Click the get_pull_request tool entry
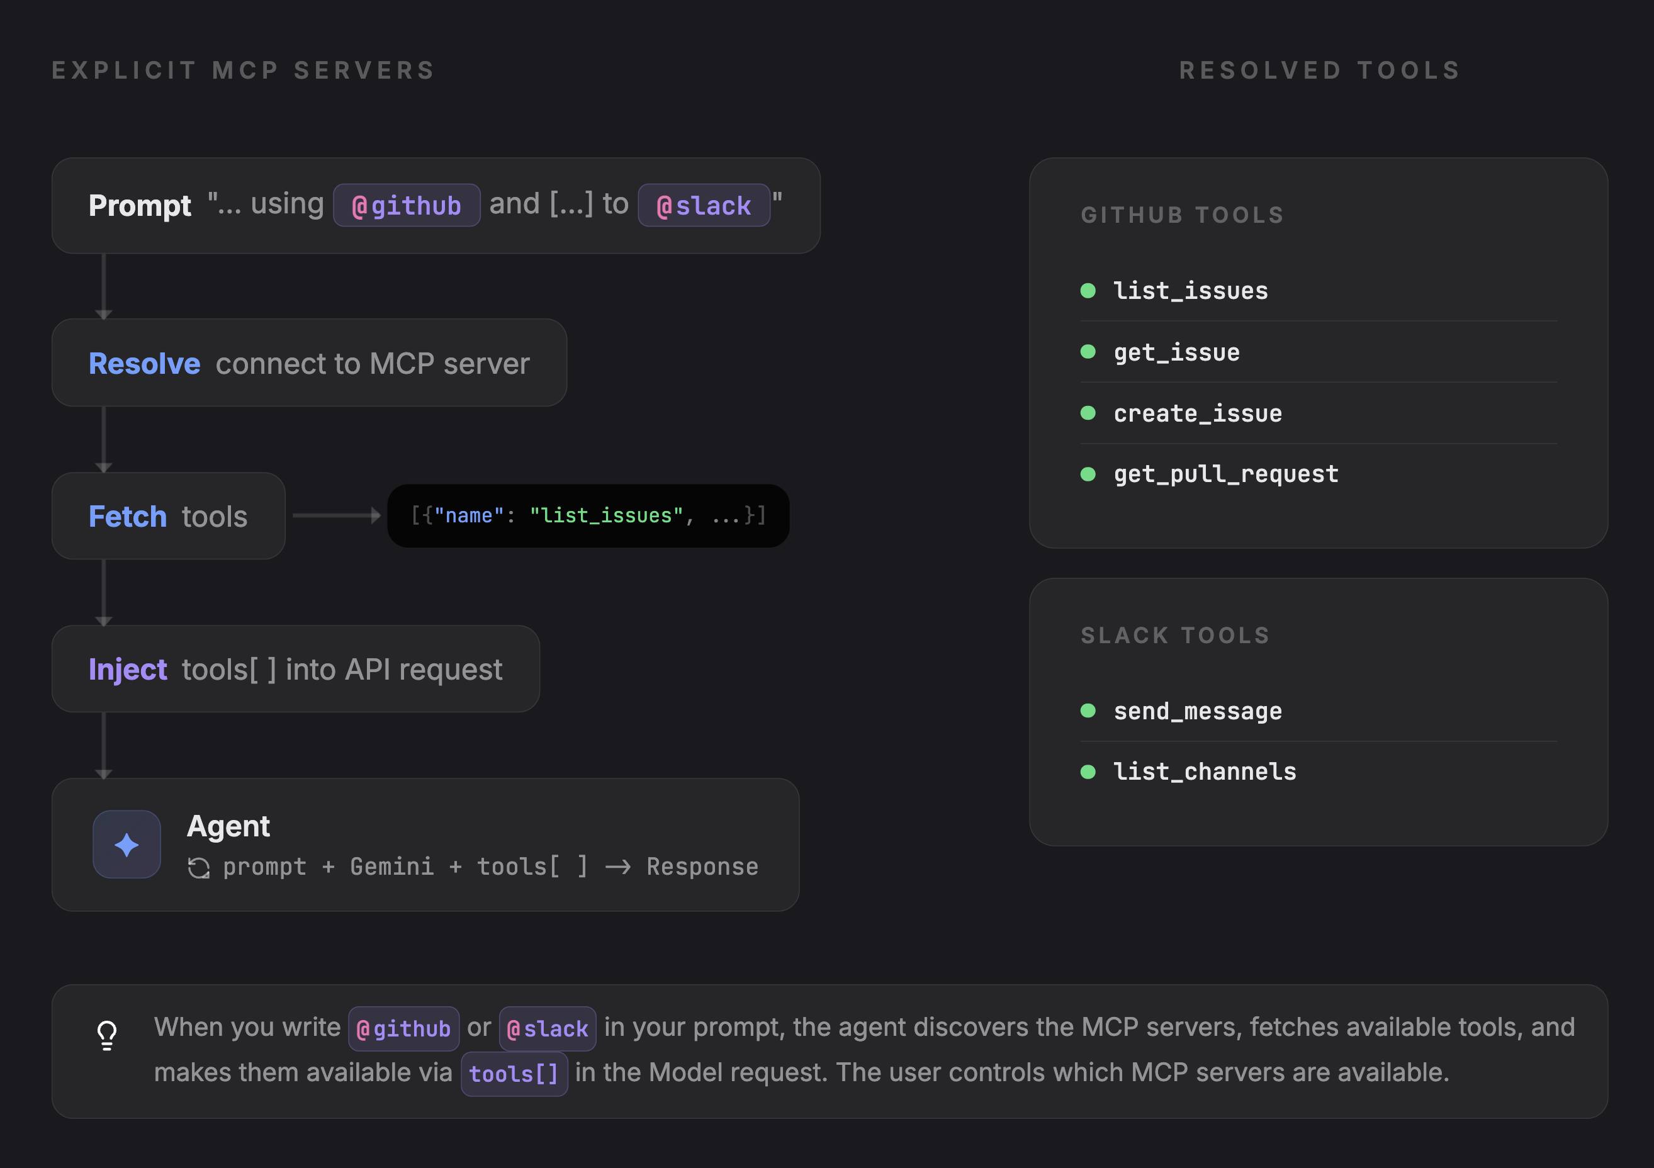1654x1168 pixels. coord(1225,474)
